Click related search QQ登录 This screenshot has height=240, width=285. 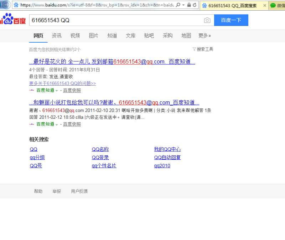tap(100, 158)
